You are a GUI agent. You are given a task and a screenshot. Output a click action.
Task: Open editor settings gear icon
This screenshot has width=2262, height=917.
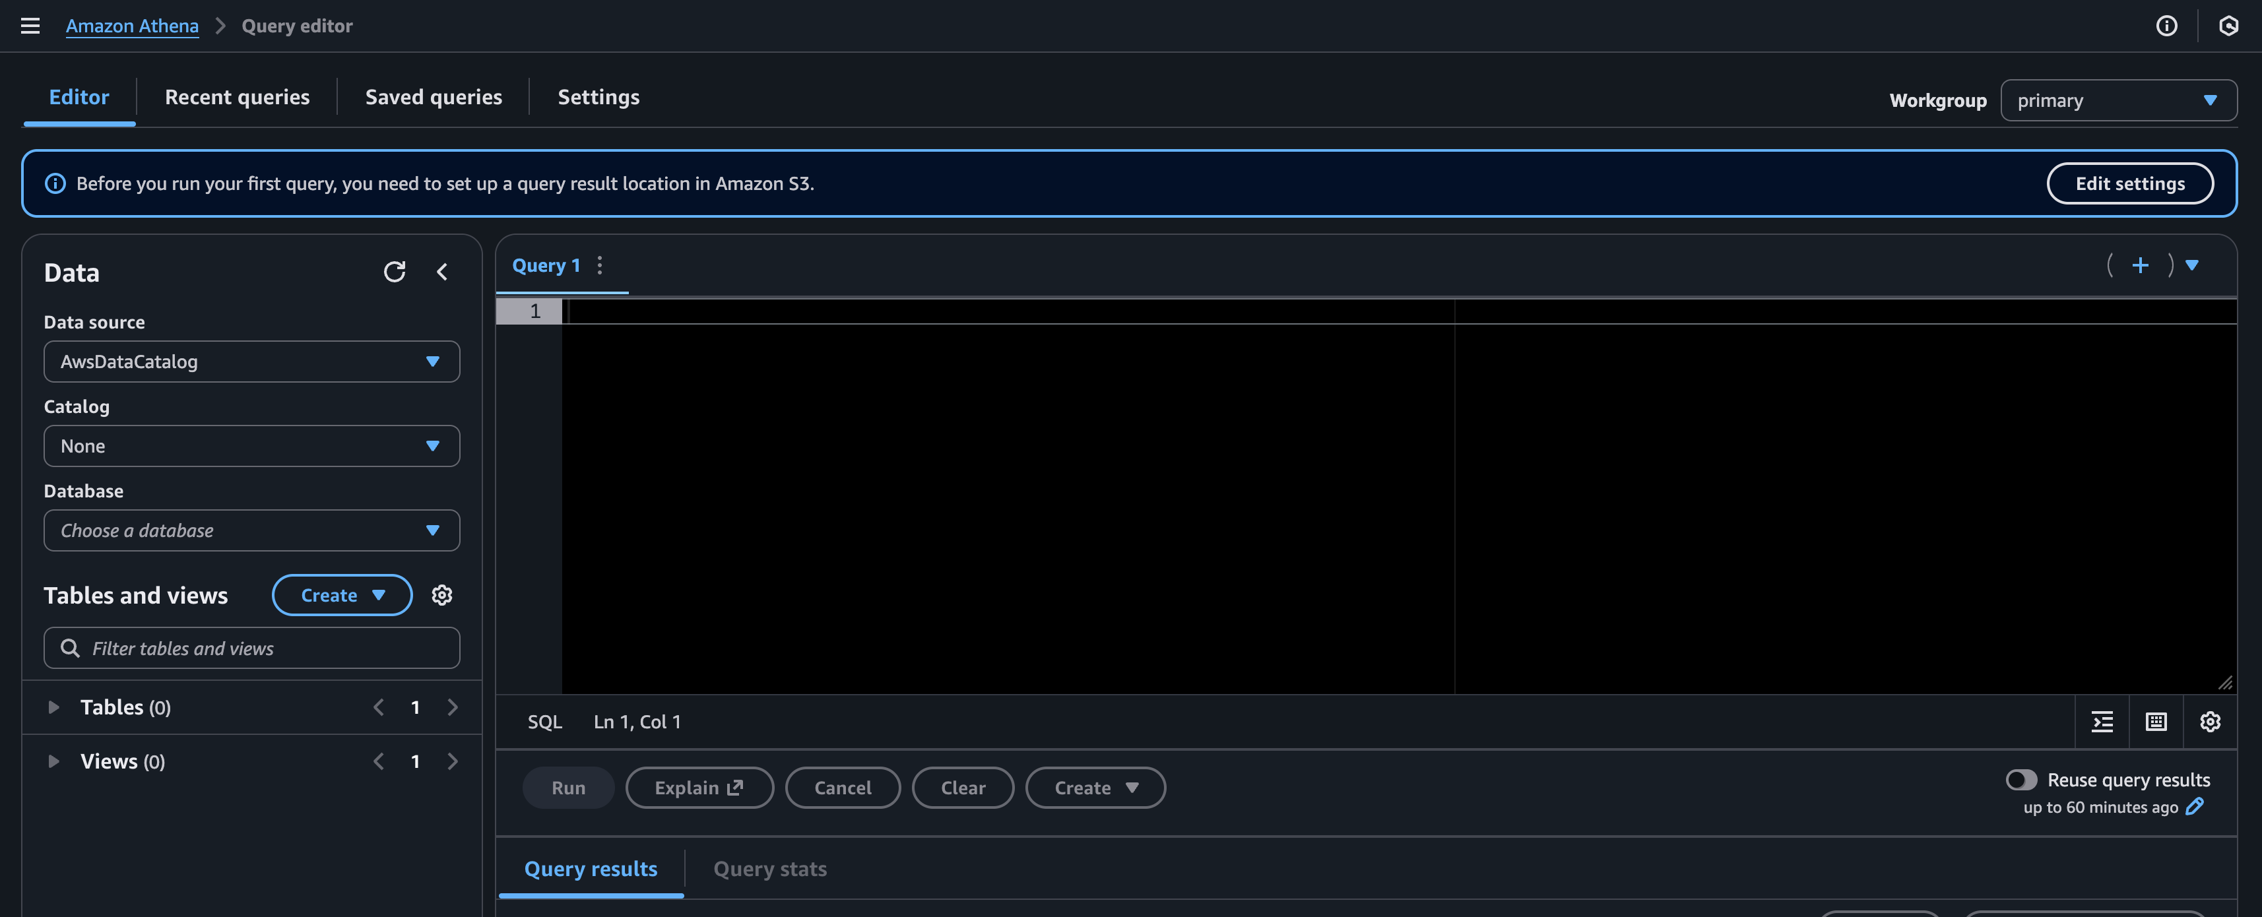2211,721
